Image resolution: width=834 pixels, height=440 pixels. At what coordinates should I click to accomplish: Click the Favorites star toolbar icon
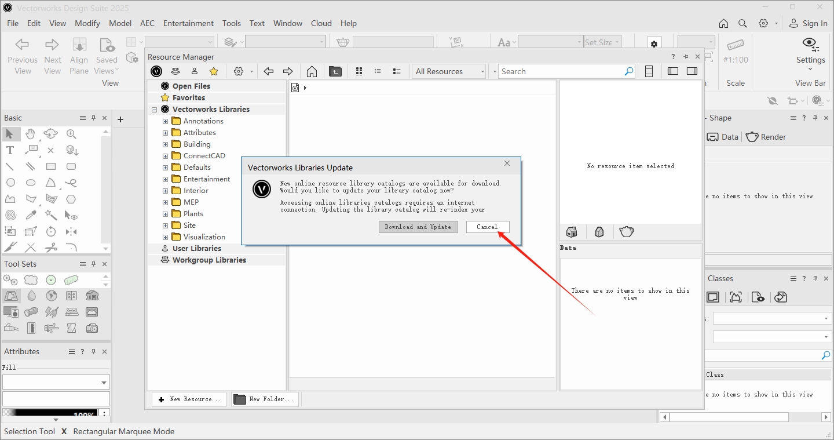pos(214,71)
